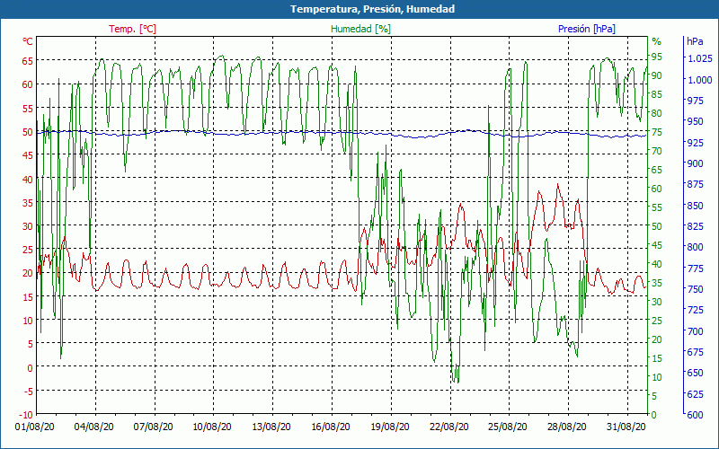Select the blue 'Presión [hPa]' legend label

point(587,29)
